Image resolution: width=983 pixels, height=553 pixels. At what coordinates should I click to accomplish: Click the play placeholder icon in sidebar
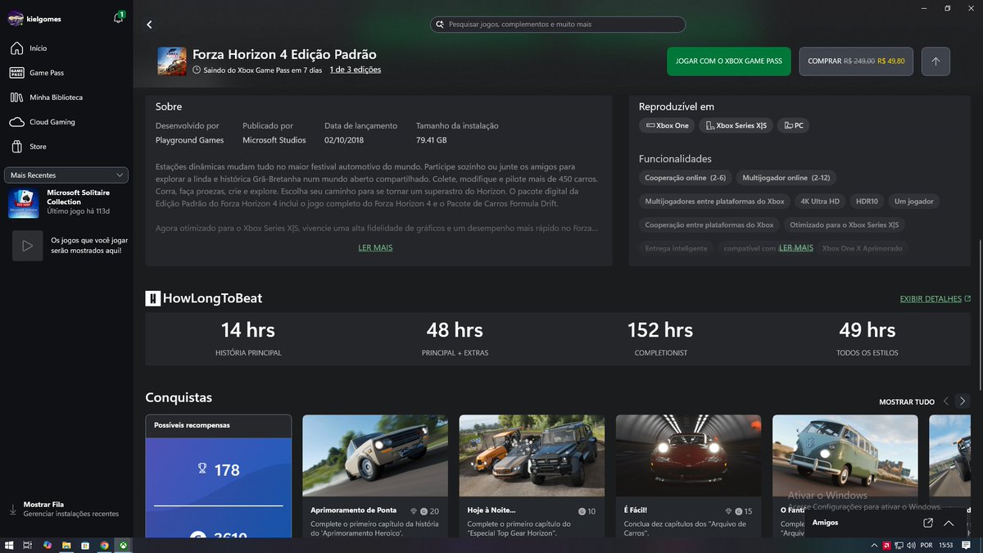[x=27, y=245]
